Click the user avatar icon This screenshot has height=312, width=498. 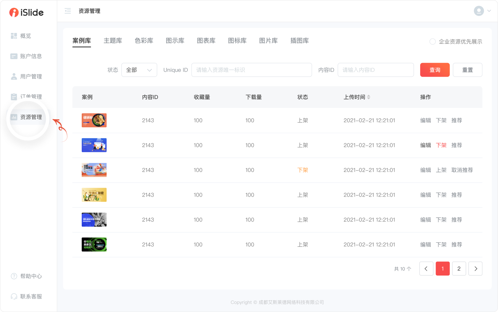coord(479,11)
